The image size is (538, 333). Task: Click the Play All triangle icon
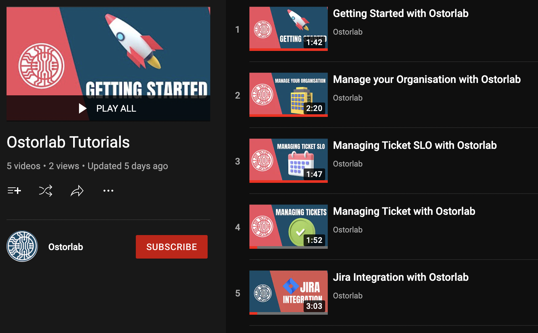[x=83, y=108]
